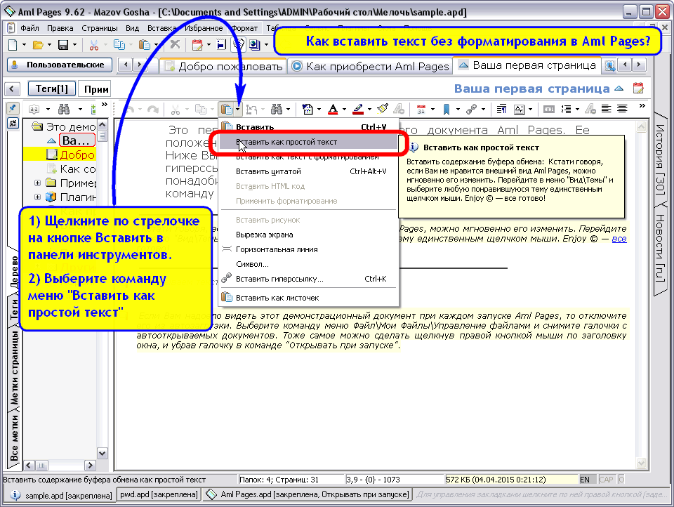Viewport: 674px width, 507px height.
Task: Open the sample.apd bookmark in the bottom bar
Action: [x=61, y=495]
